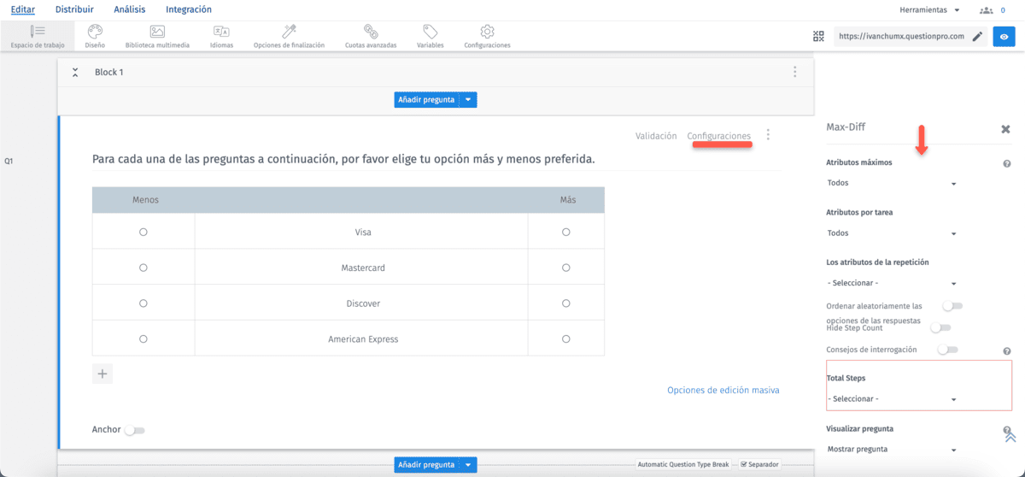Select Más radio for Mastercard
Image resolution: width=1025 pixels, height=477 pixels.
pyautogui.click(x=565, y=268)
